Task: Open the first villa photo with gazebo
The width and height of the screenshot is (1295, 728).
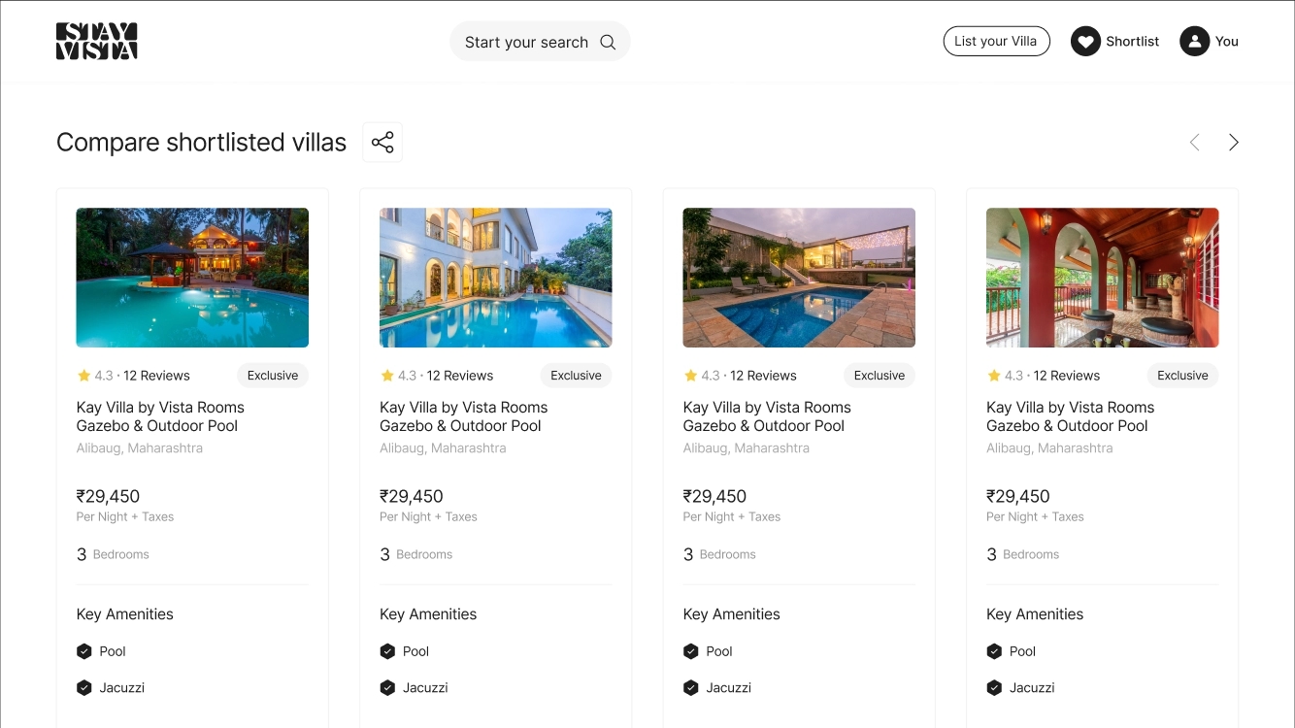Action: [192, 278]
